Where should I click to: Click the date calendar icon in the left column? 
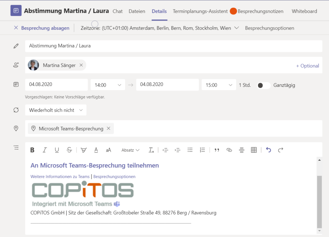[16, 84]
